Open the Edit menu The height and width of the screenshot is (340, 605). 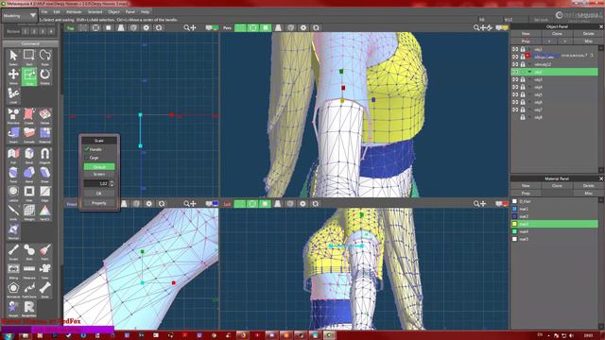pyautogui.click(x=57, y=12)
